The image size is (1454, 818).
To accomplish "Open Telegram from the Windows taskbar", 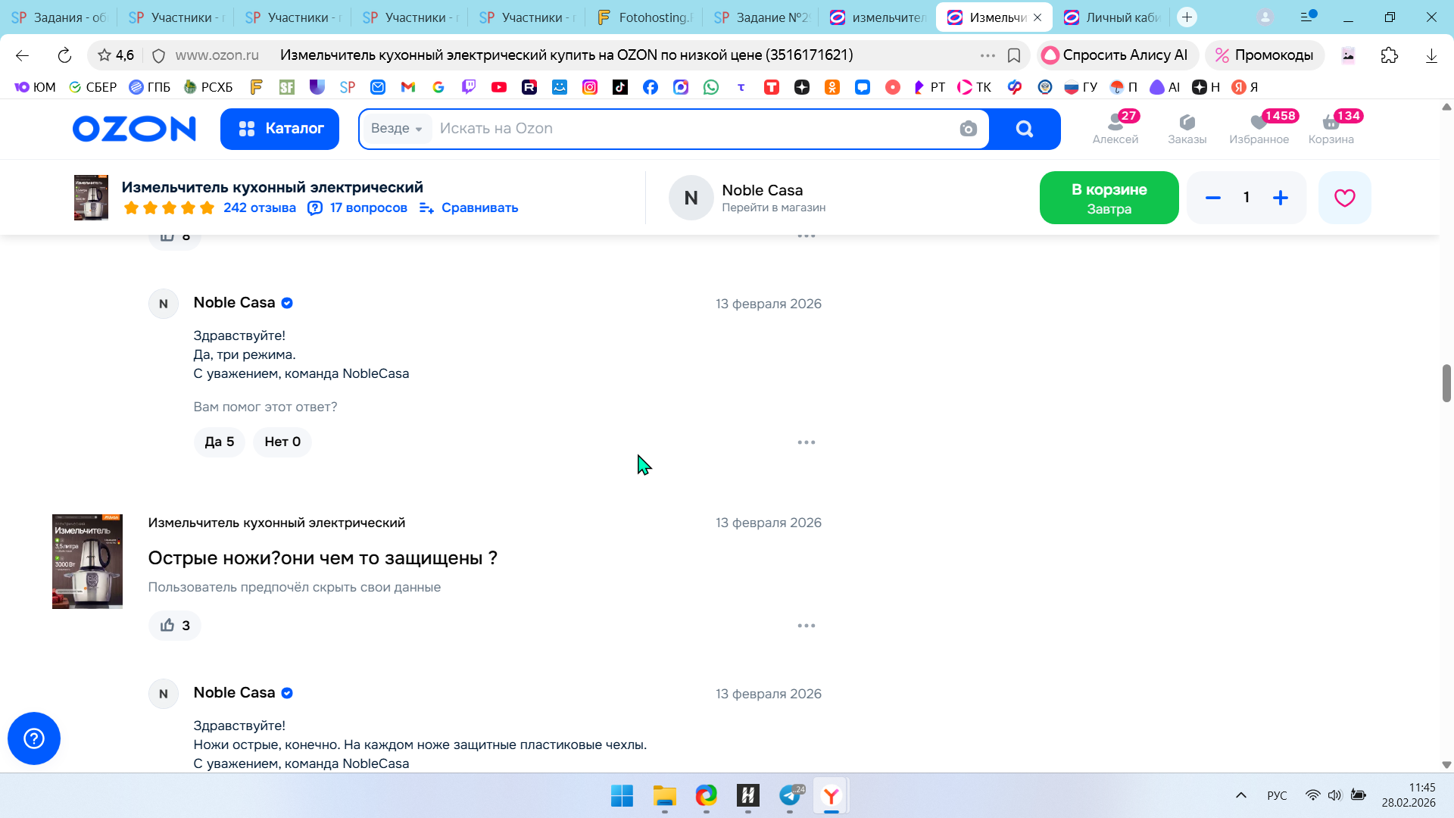I will tap(790, 796).
